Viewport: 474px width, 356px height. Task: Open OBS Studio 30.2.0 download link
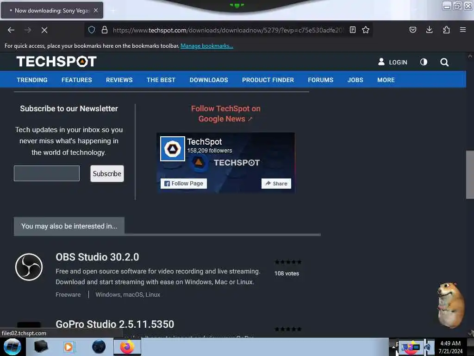tap(97, 257)
